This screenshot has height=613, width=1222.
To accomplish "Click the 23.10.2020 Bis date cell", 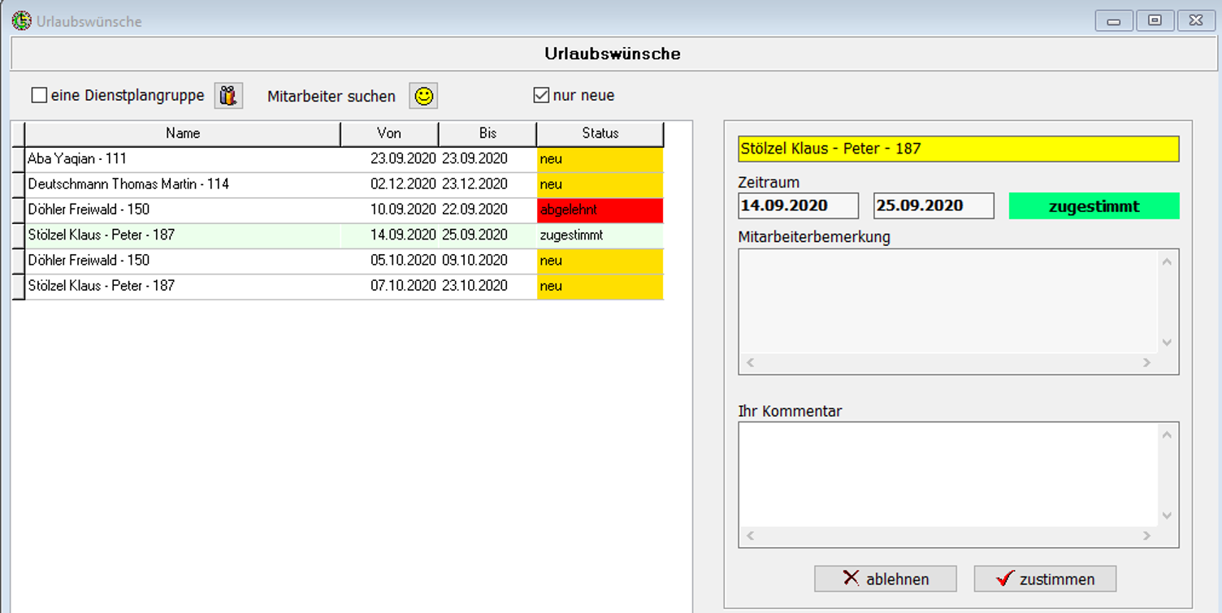I will [x=487, y=286].
